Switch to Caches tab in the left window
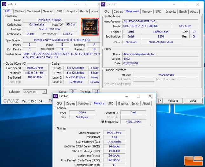Viewport: 205px width, 167px height. pos(19,11)
